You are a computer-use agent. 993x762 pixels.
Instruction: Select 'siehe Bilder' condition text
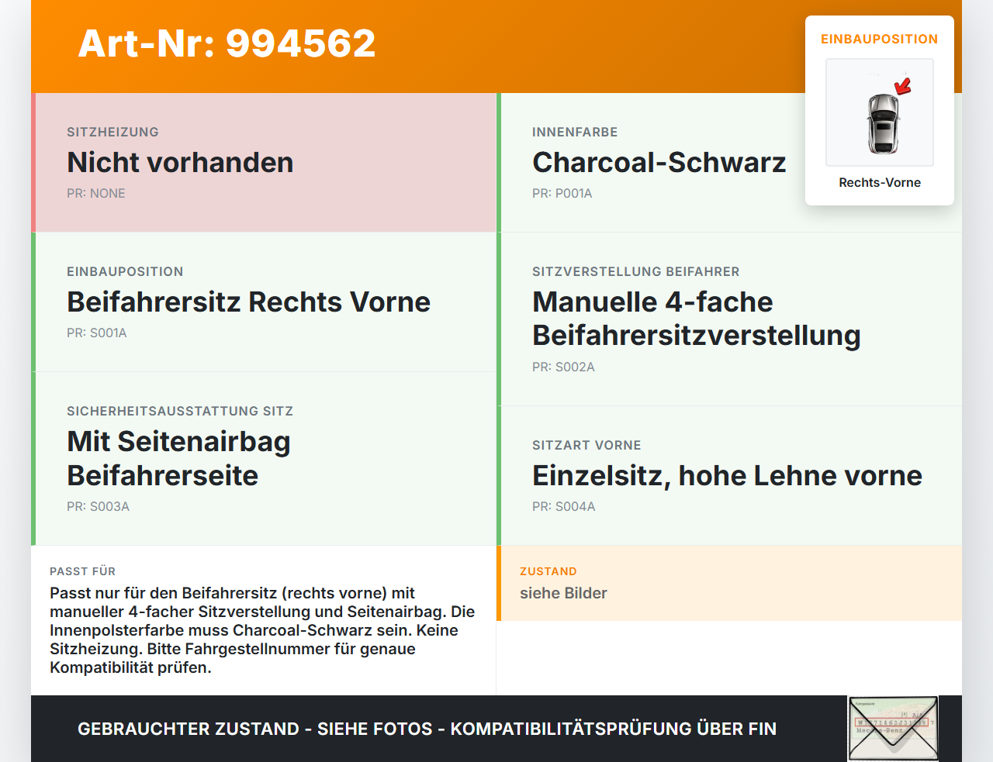click(563, 593)
